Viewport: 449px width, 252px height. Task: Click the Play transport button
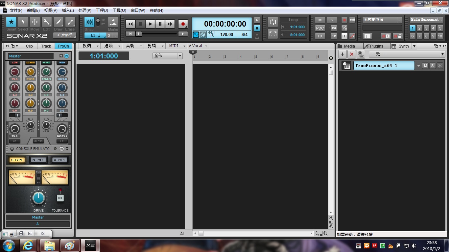pyautogui.click(x=150, y=24)
